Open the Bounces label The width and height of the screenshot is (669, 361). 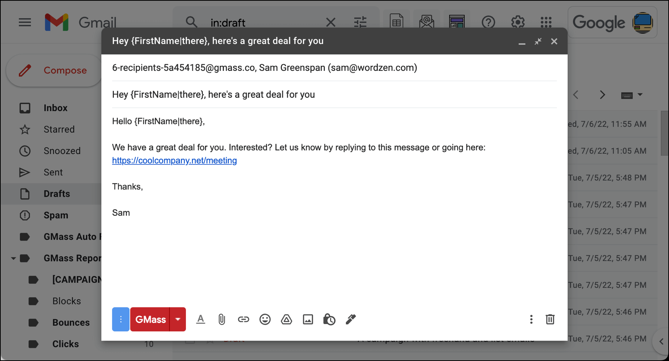coord(71,322)
